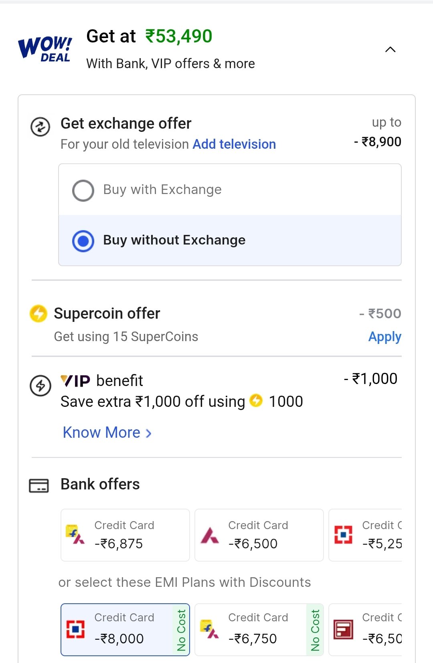The image size is (433, 663).
Task: Choose the partially visible -₹5,25 credit offer
Action: [x=365, y=535]
